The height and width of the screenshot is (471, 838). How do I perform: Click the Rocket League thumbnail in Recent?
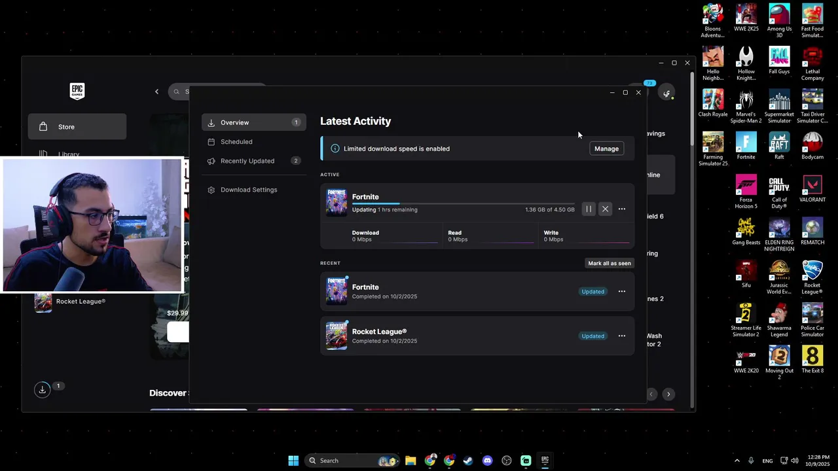(x=337, y=336)
